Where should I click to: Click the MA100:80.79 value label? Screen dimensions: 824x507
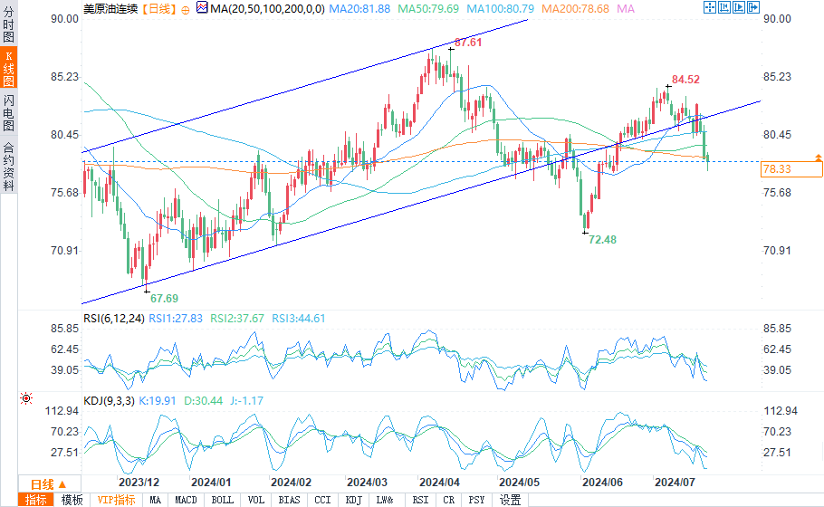pos(500,8)
